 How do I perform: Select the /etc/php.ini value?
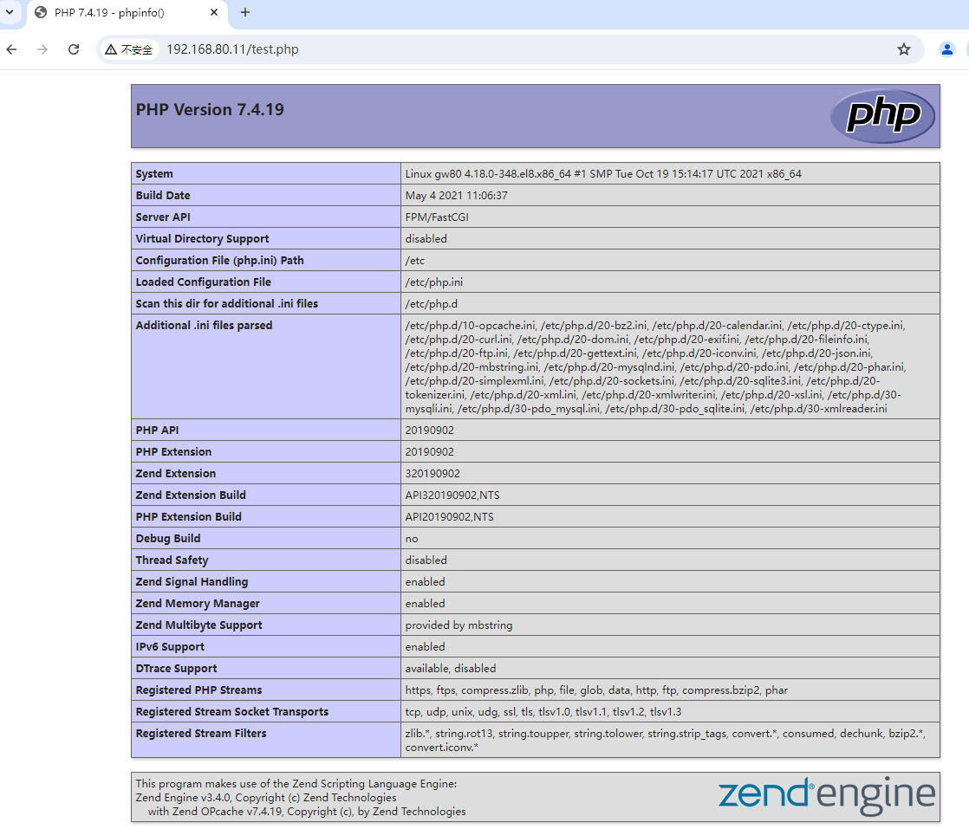pos(434,282)
